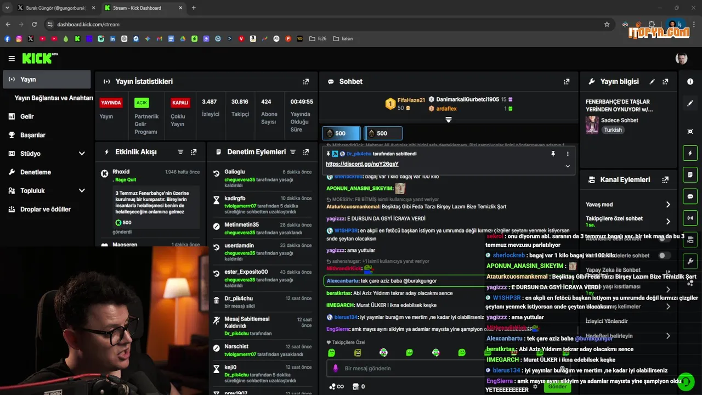The image size is (702, 395).
Task: Expand Topluluk sidebar submenu
Action: pos(82,191)
